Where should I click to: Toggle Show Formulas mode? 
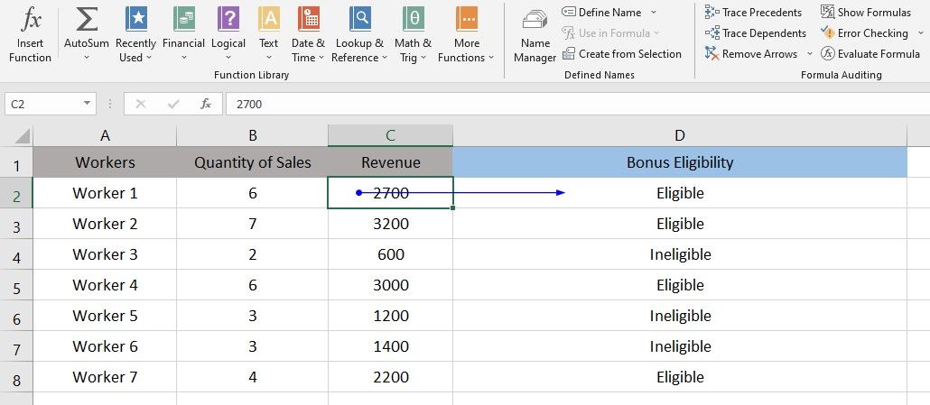(x=865, y=12)
